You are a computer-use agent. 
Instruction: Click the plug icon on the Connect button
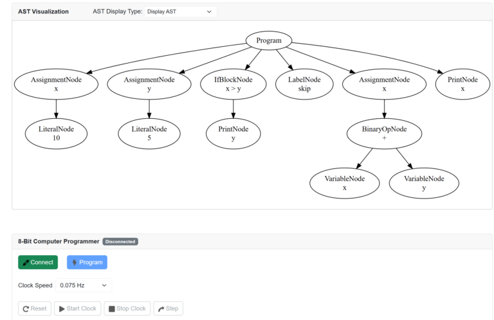click(x=26, y=262)
